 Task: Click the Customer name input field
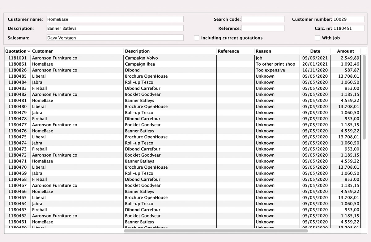coord(115,19)
